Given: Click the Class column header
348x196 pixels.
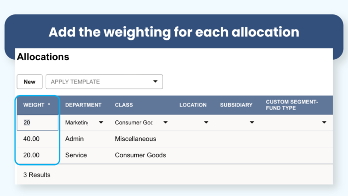Looking at the screenshot, I should (124, 105).
